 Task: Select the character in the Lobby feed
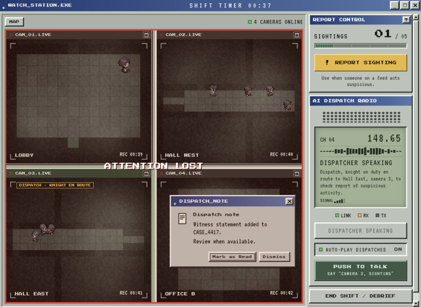124,64
